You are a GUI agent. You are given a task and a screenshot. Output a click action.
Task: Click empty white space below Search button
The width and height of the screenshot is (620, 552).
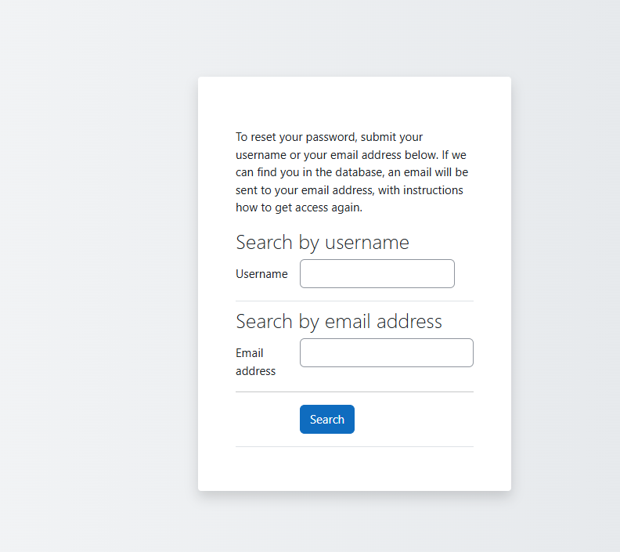[354, 468]
